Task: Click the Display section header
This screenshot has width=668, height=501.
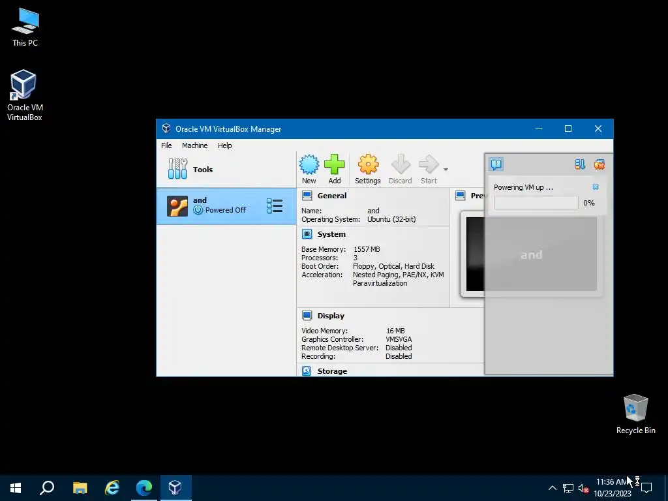Action: 331,316
